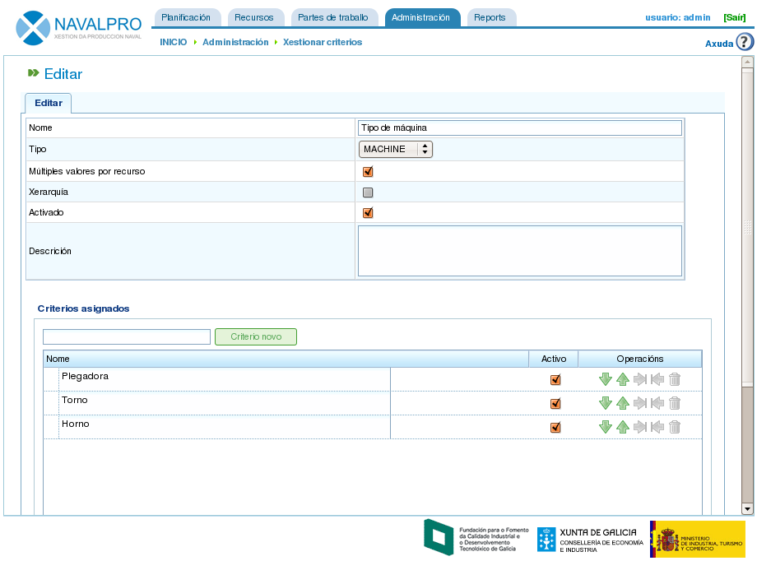Switch to the Planificación tab
The image size is (757, 561).
tap(187, 17)
